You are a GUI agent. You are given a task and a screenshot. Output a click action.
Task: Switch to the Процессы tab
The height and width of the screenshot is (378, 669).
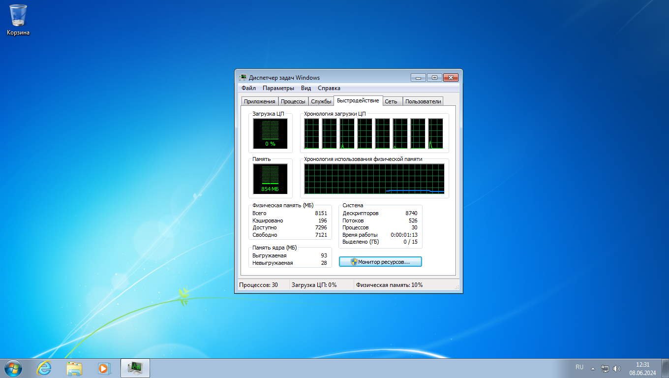[x=293, y=101]
